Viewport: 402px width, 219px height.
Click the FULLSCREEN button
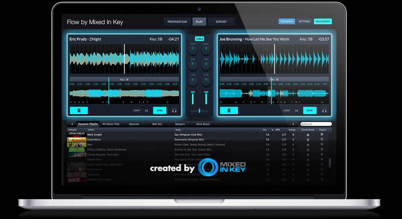coord(323,21)
